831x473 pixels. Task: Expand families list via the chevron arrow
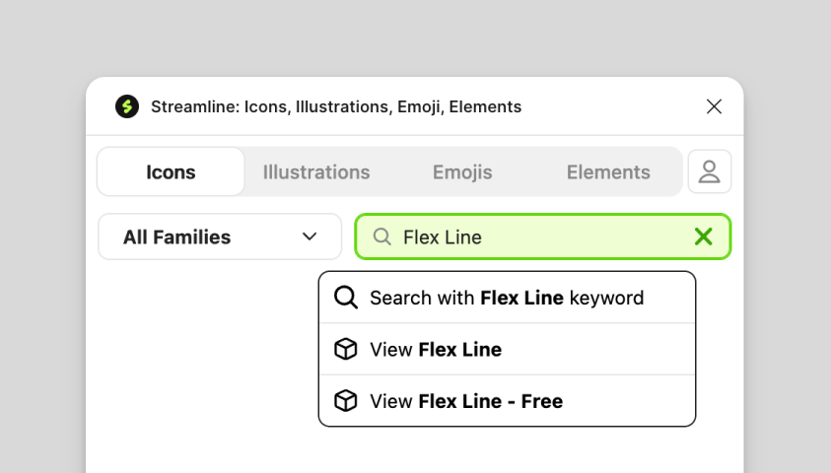coord(310,237)
